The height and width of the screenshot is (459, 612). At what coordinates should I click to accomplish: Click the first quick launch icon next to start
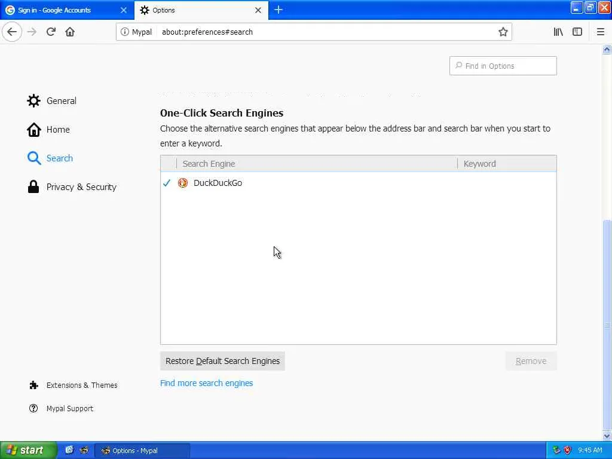(69, 450)
